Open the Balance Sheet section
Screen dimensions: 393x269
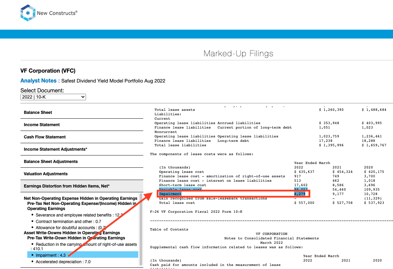82,113
